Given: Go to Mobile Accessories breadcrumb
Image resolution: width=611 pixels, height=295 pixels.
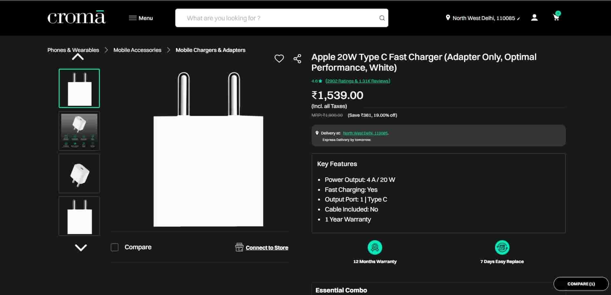Looking at the screenshot, I should [x=137, y=50].
